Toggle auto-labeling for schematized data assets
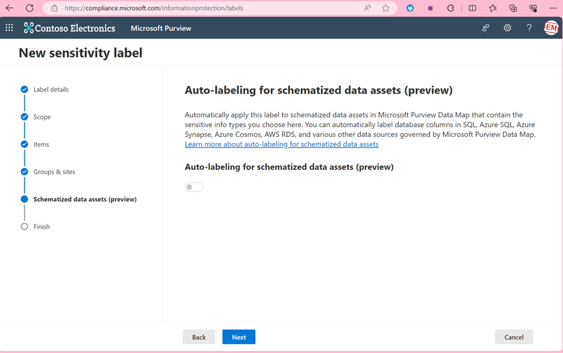This screenshot has height=353, width=563. [194, 187]
